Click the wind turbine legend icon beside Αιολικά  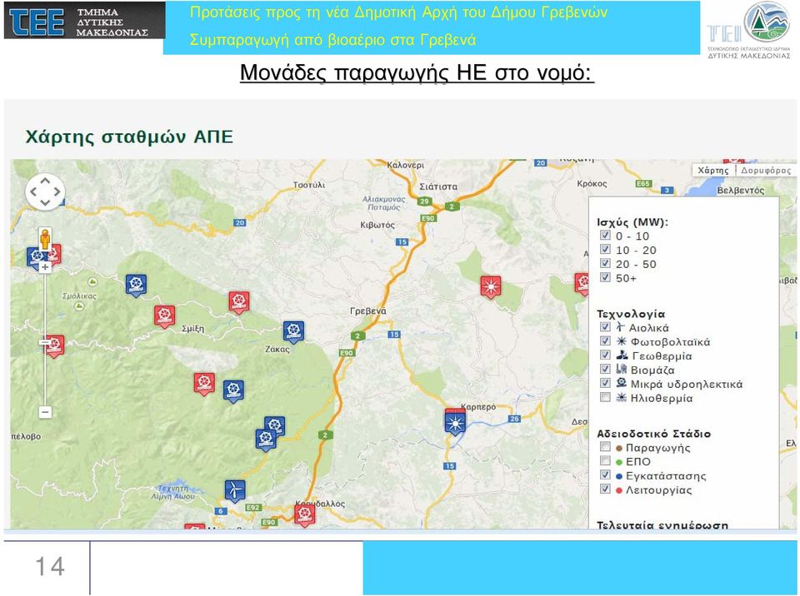pos(620,327)
